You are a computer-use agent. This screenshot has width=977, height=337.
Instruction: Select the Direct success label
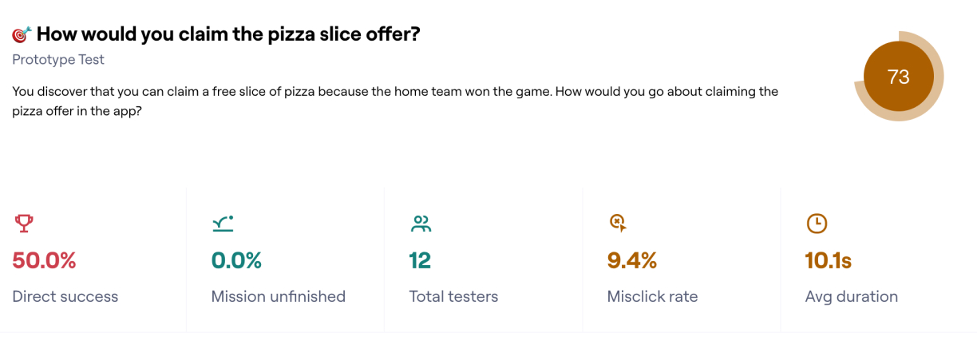65,296
